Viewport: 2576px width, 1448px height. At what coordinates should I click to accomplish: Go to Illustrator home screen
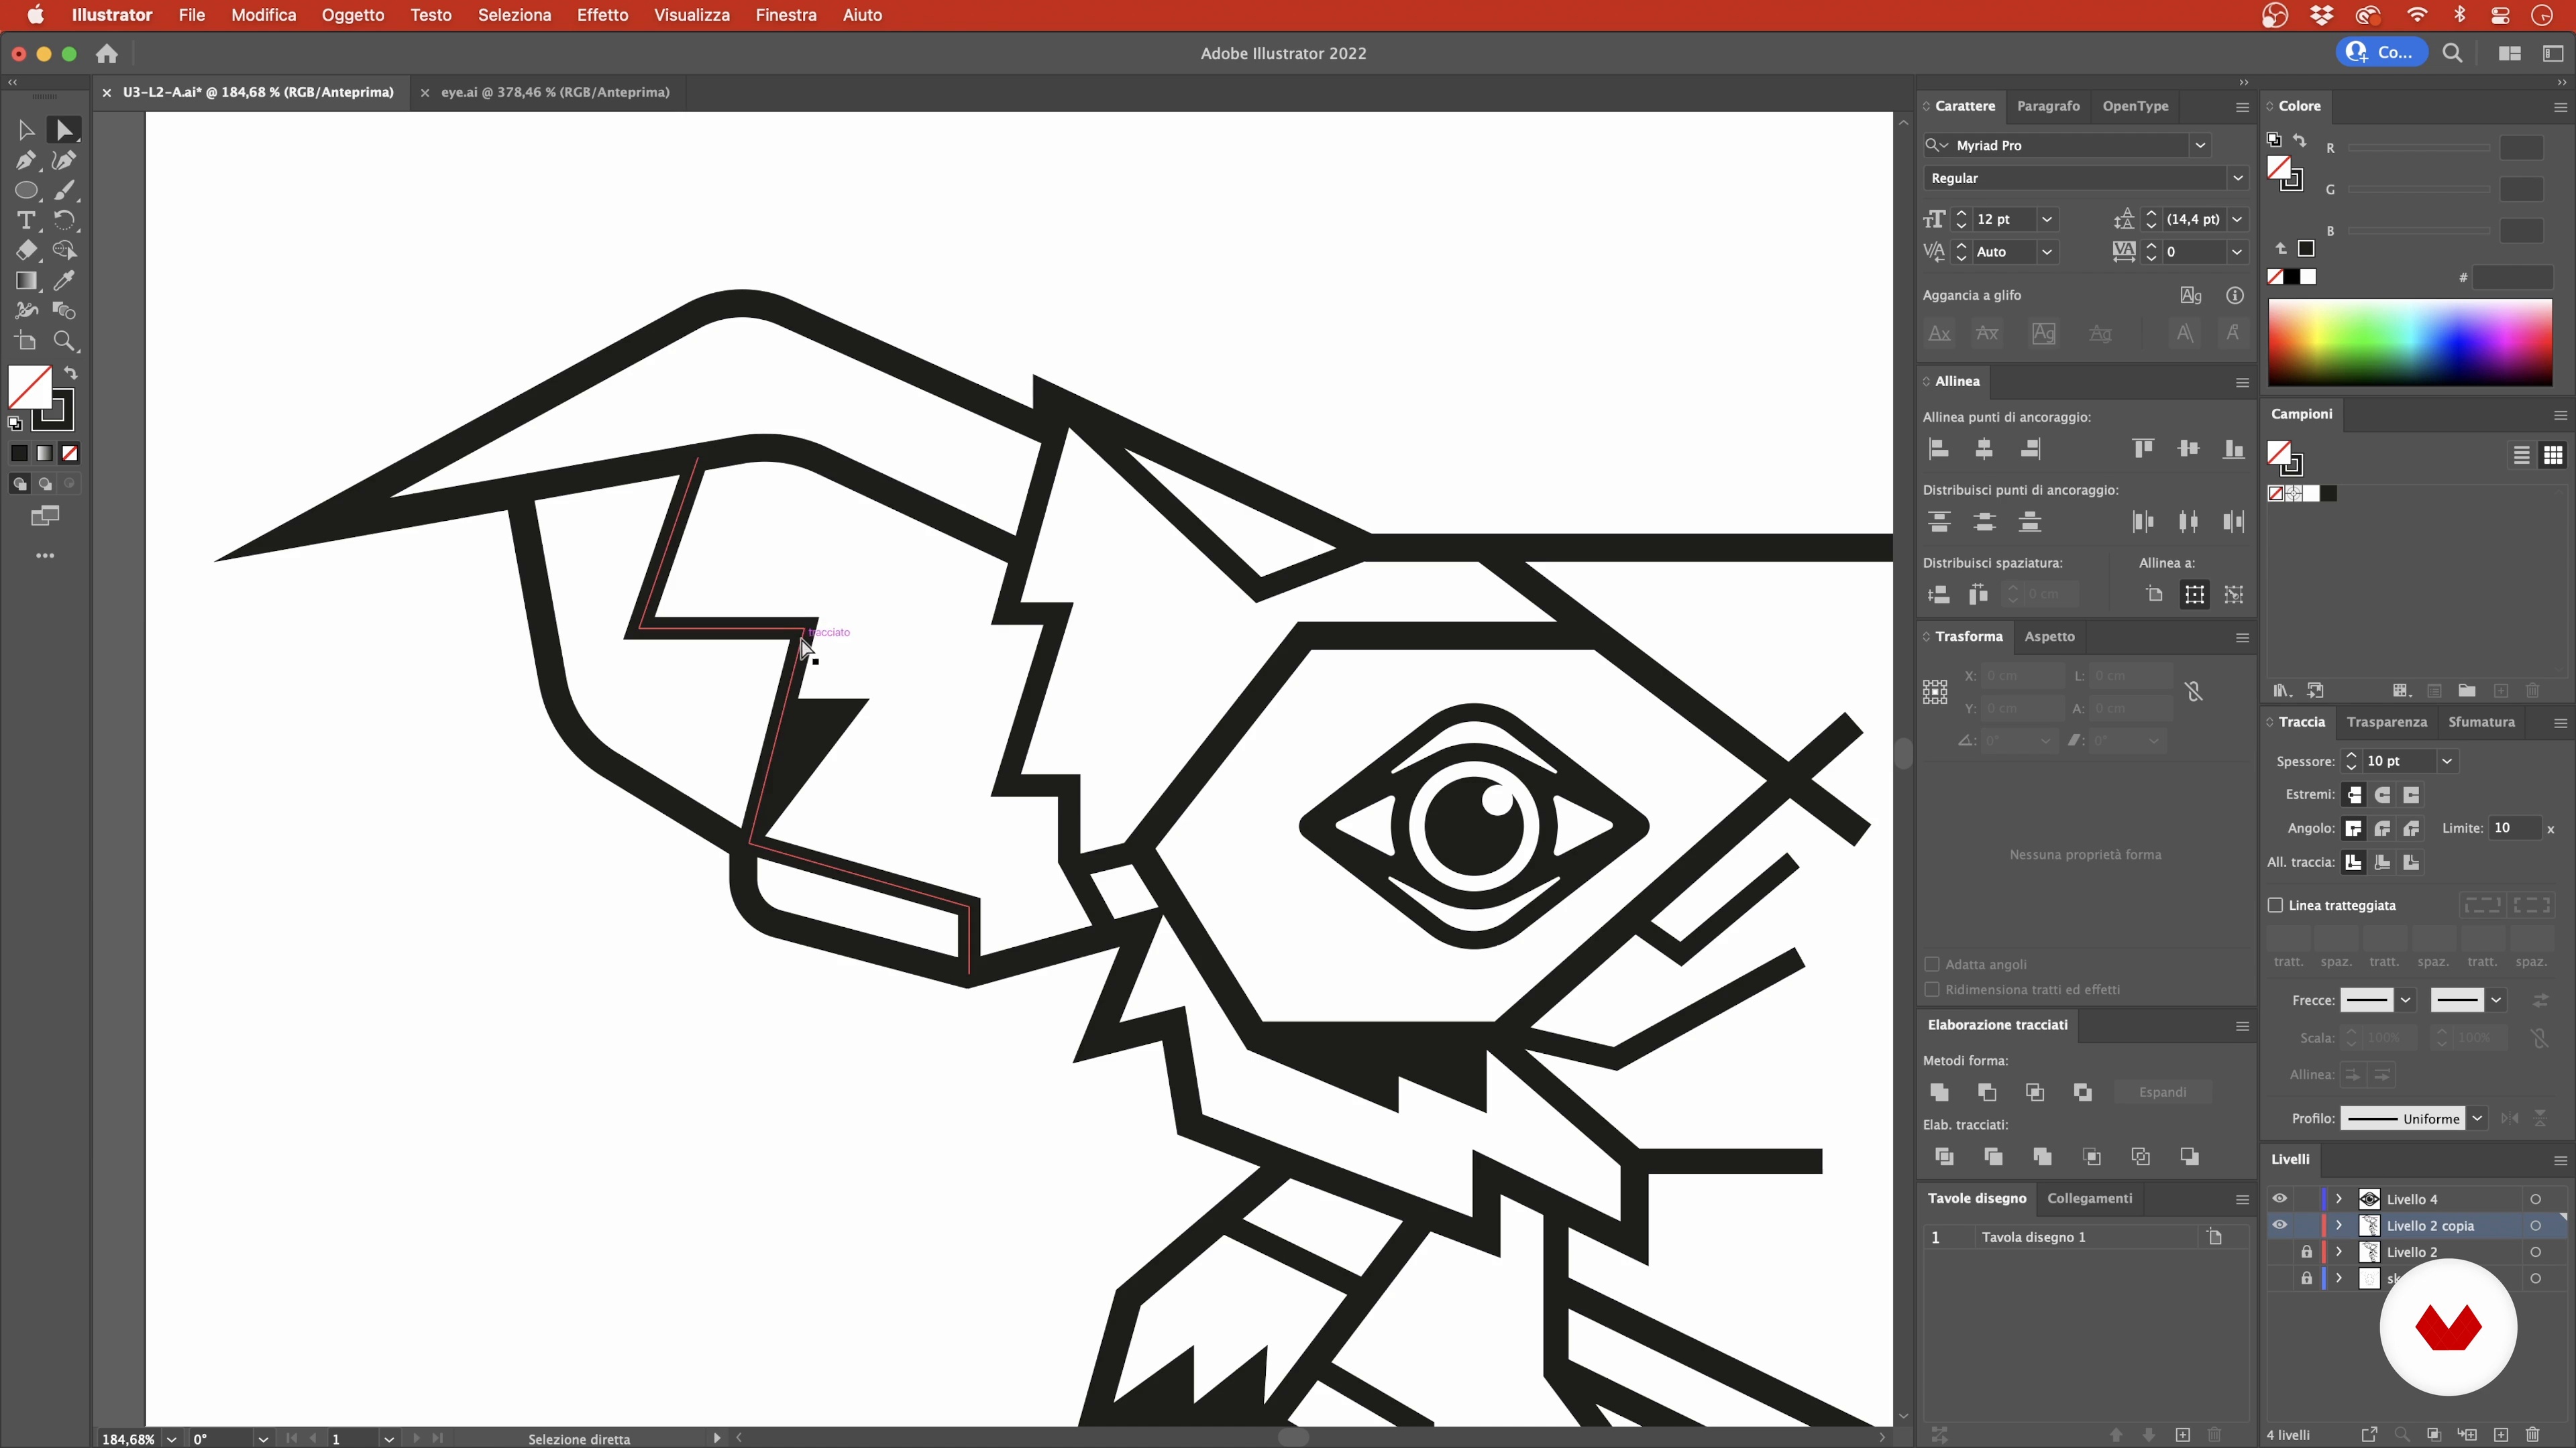[107, 54]
